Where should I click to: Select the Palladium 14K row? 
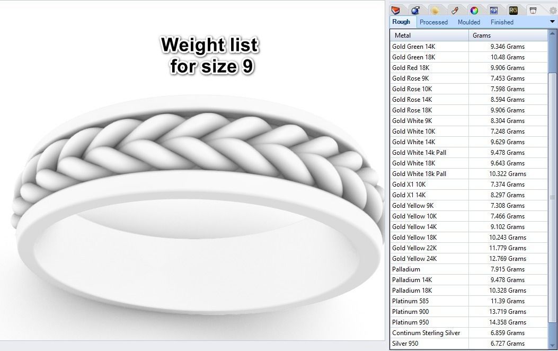click(x=468, y=280)
